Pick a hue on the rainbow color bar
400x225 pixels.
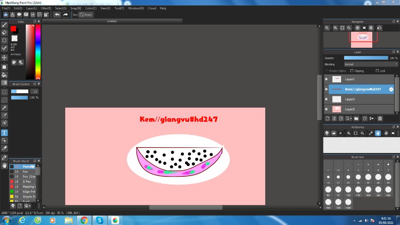[38, 52]
